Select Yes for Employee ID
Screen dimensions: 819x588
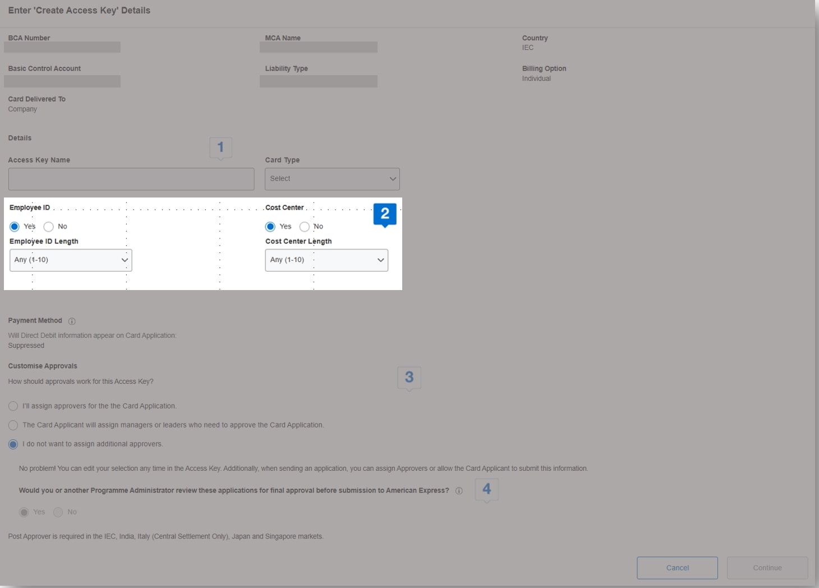[15, 227]
